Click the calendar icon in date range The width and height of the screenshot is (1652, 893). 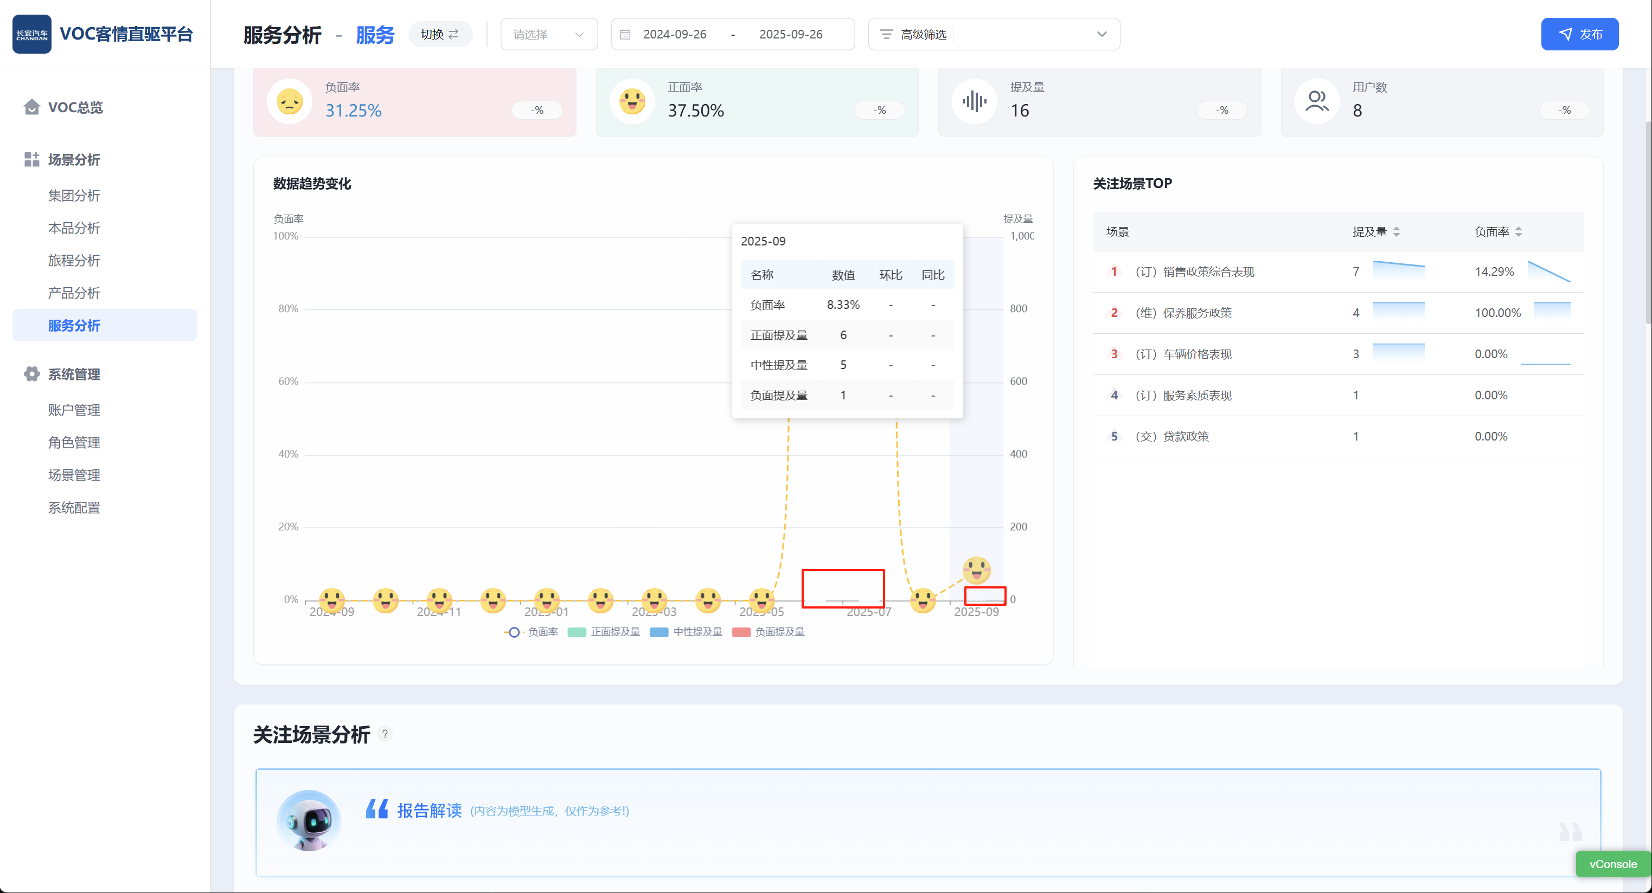click(x=625, y=35)
